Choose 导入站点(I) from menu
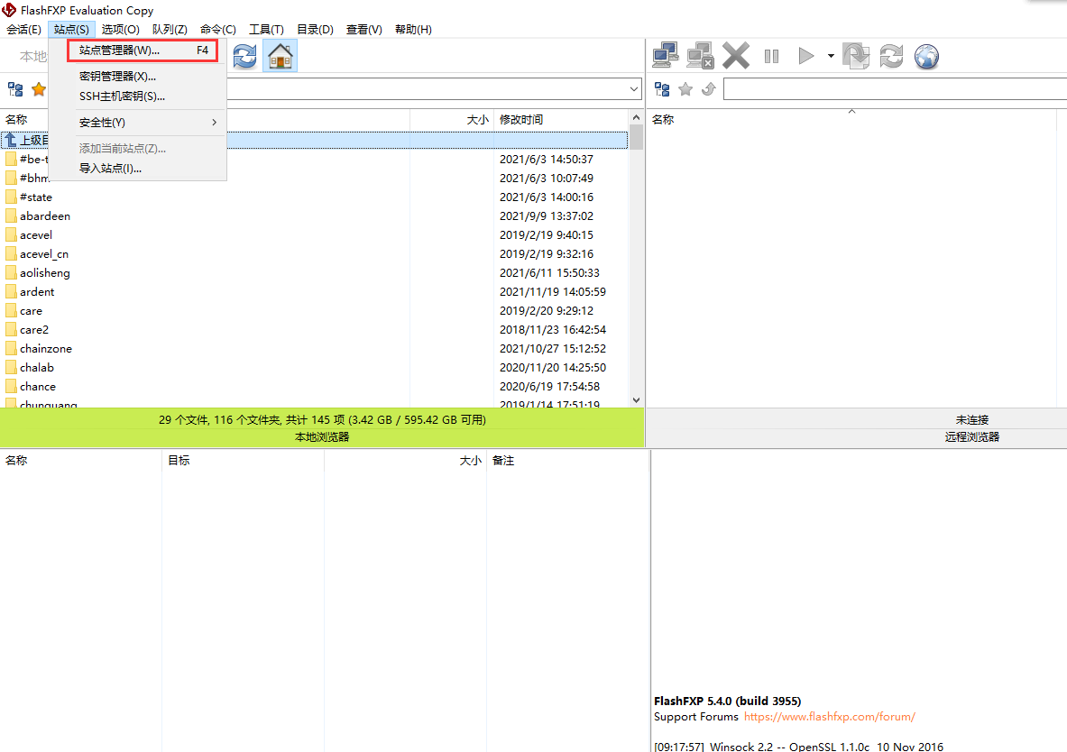The width and height of the screenshot is (1067, 752). [110, 169]
